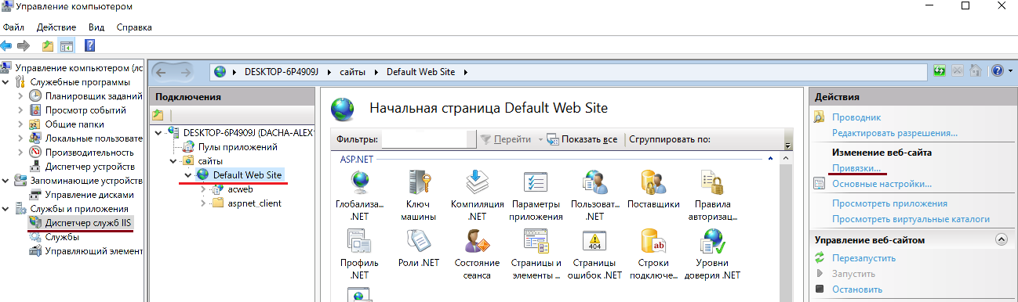Viewport: 1018px width, 302px height.
Task: Collapse the Служебные программы tree node
Action: [x=6, y=82]
